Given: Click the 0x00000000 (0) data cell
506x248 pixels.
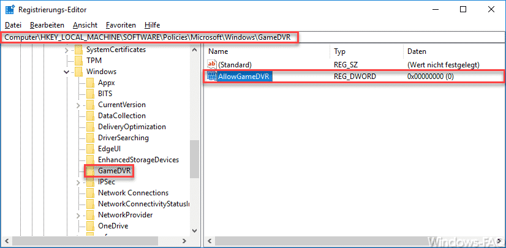Looking at the screenshot, I should click(x=431, y=77).
